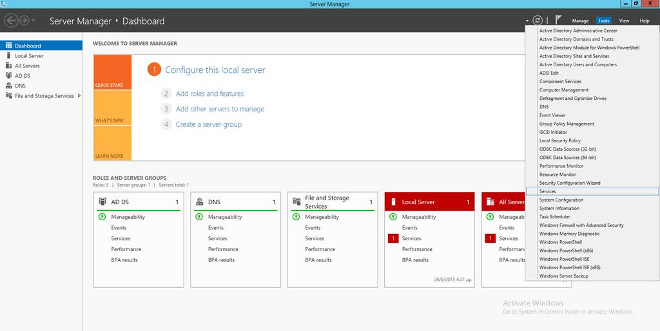Image resolution: width=660 pixels, height=331 pixels.
Task: Click the Learn More tile
Action: click(x=112, y=143)
